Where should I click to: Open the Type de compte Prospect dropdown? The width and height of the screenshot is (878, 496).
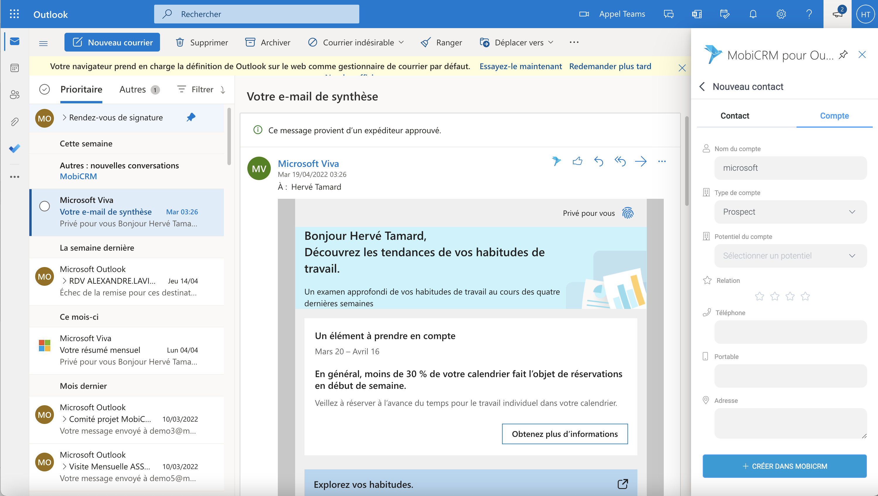click(790, 212)
